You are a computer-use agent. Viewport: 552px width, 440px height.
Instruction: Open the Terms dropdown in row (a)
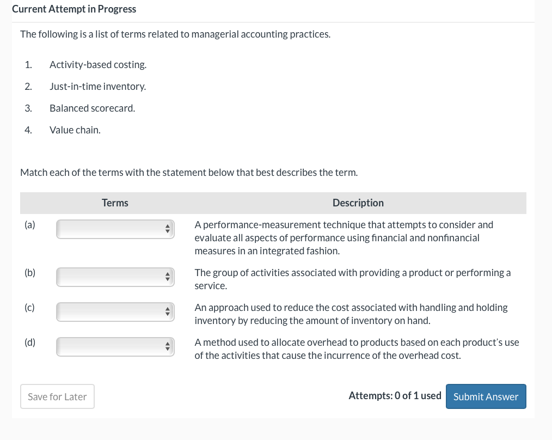click(115, 229)
